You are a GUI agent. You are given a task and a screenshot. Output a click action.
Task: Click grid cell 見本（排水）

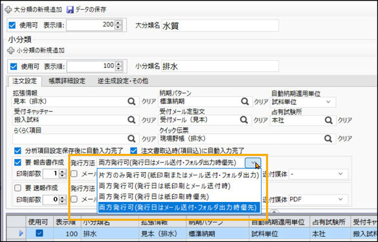coord(162,234)
